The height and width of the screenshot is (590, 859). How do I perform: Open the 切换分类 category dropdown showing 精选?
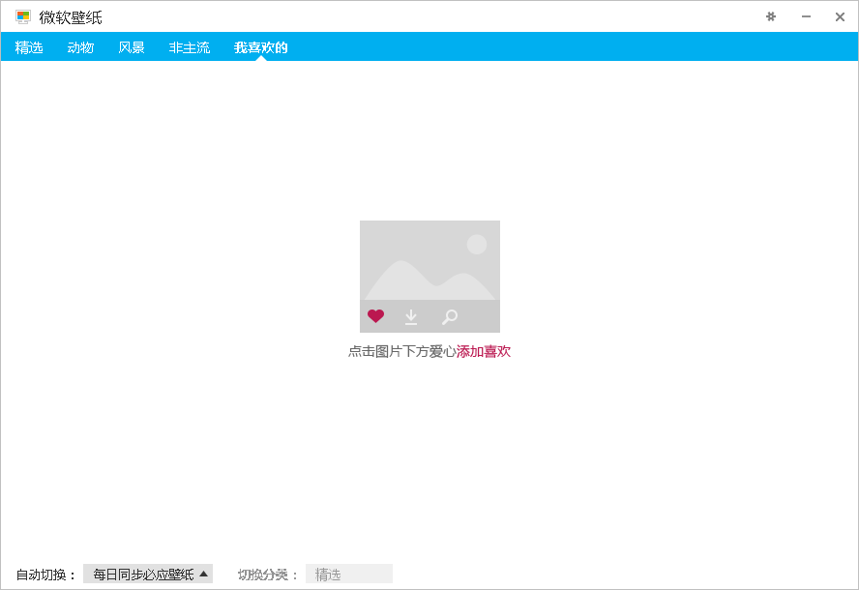(348, 575)
